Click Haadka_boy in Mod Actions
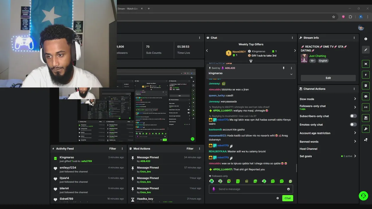The width and height of the screenshot is (372, 209). click(145, 199)
